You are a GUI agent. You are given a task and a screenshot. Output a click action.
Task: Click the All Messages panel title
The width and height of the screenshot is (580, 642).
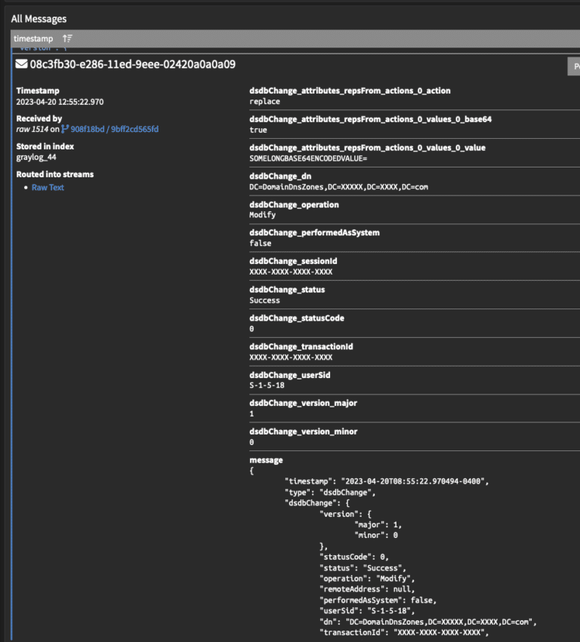39,18
